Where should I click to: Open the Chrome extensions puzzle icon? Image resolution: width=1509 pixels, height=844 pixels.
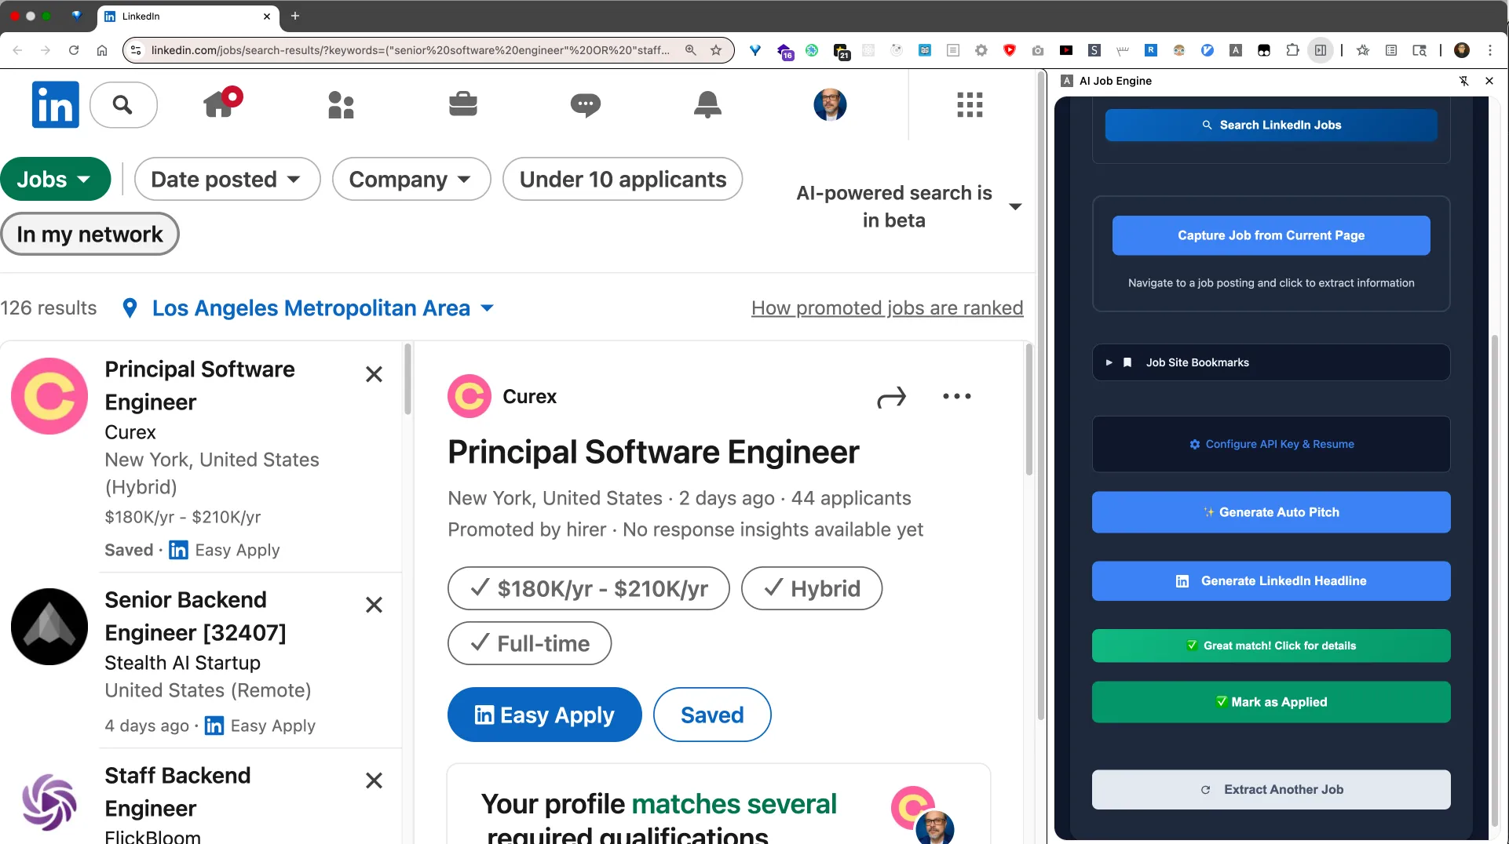1292,50
